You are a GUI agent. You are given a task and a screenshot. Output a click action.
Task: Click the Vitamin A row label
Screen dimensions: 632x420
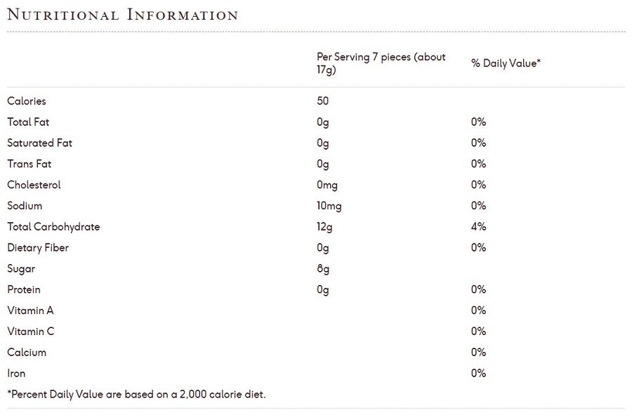[x=30, y=310]
